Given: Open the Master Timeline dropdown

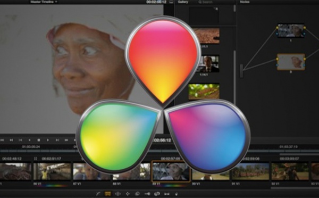Looking at the screenshot, I should 44,2.
